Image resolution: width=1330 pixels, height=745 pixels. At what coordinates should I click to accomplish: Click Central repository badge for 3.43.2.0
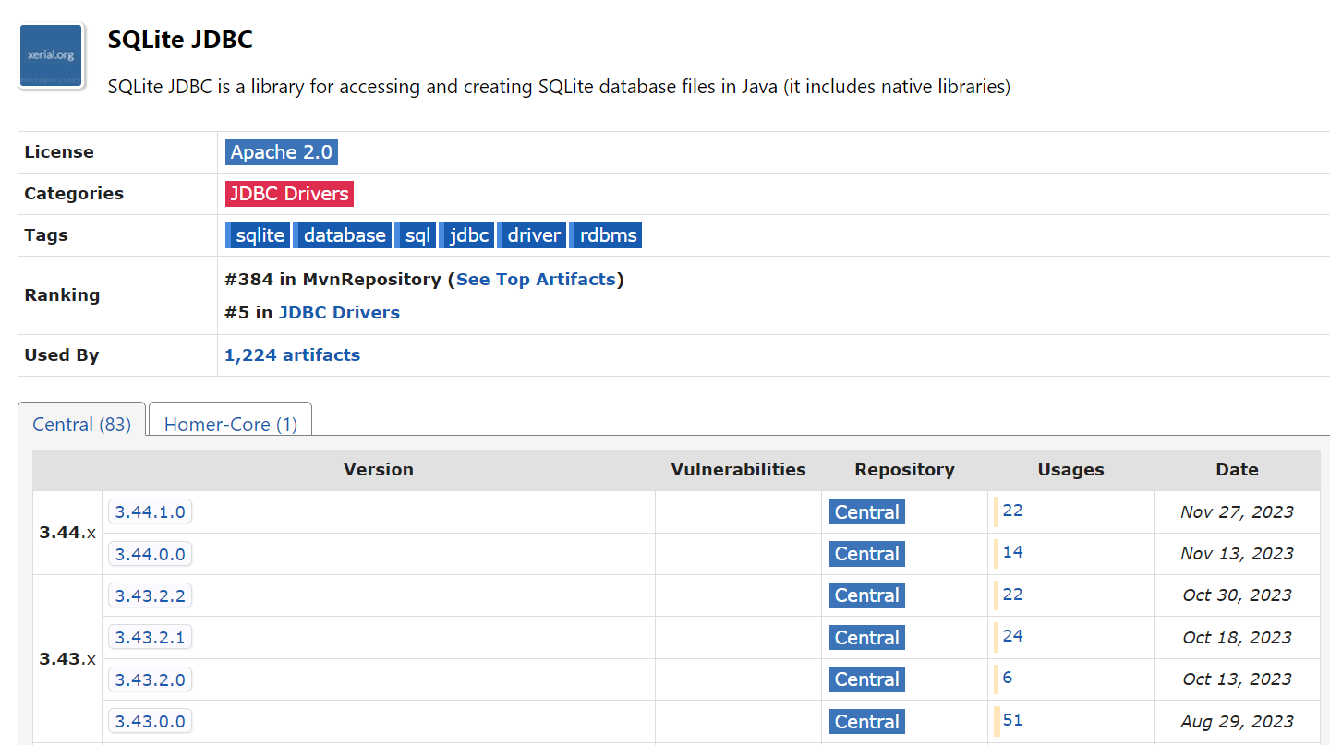pos(867,679)
